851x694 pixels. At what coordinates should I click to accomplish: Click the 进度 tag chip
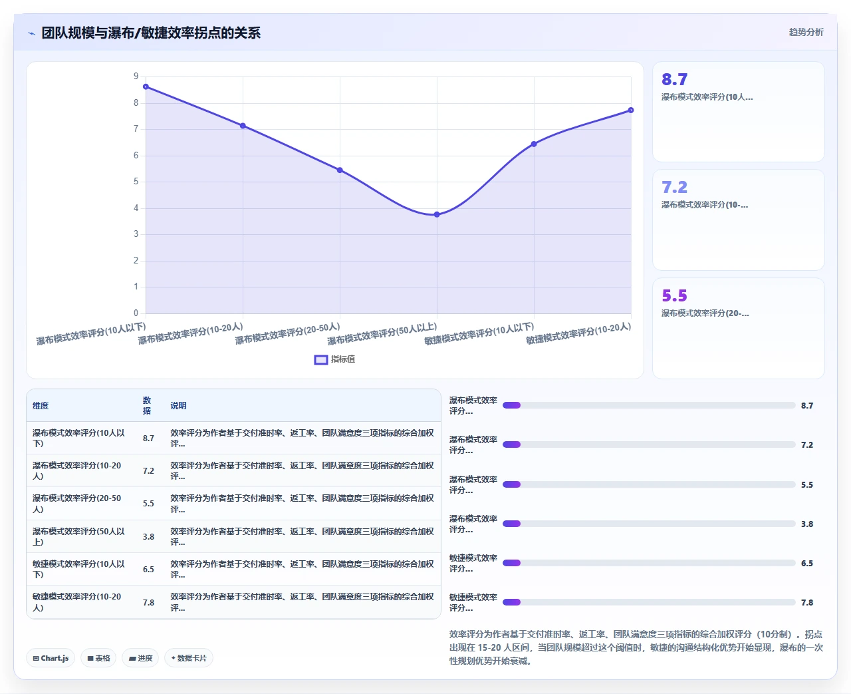[x=140, y=658]
